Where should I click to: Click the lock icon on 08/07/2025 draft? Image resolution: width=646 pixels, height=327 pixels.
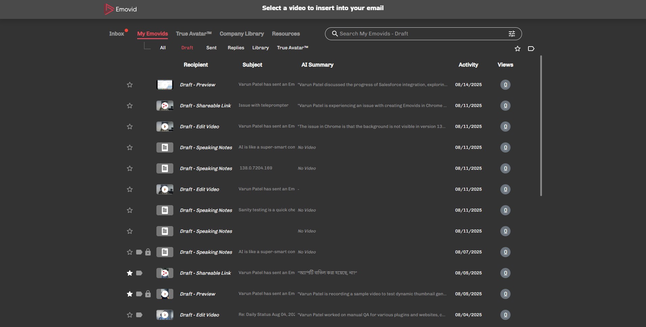click(x=148, y=252)
